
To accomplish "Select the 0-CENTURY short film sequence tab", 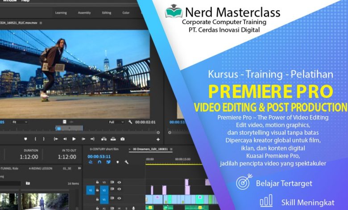I will coord(104,149).
